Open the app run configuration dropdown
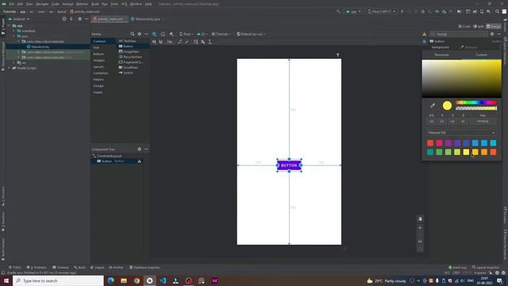 [353, 11]
